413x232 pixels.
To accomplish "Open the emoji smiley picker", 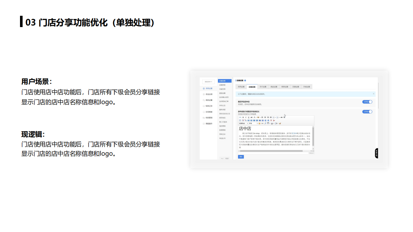I will click(259, 123).
